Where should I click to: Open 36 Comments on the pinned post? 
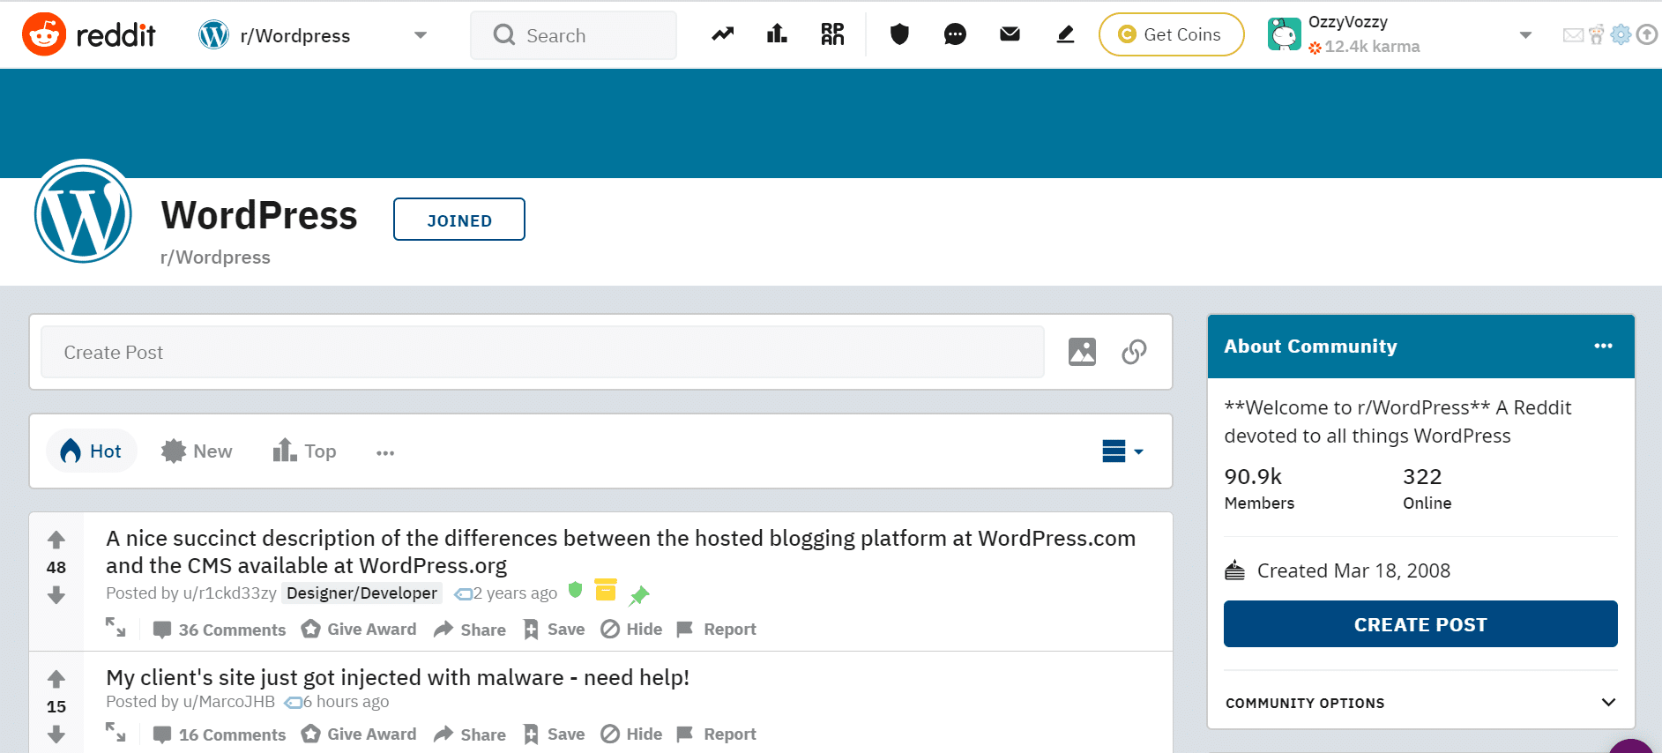click(220, 630)
